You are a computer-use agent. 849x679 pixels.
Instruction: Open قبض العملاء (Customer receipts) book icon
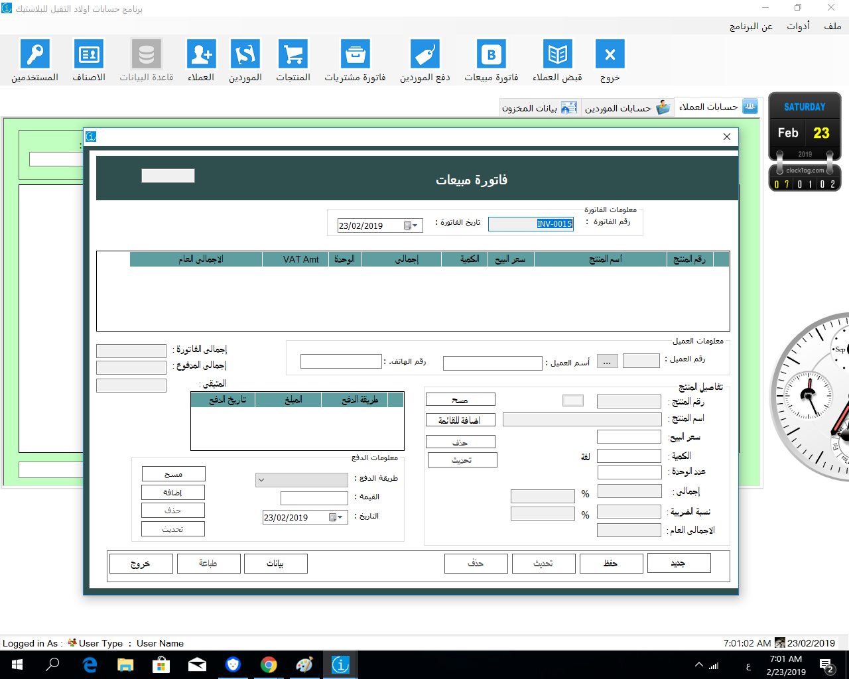point(557,60)
